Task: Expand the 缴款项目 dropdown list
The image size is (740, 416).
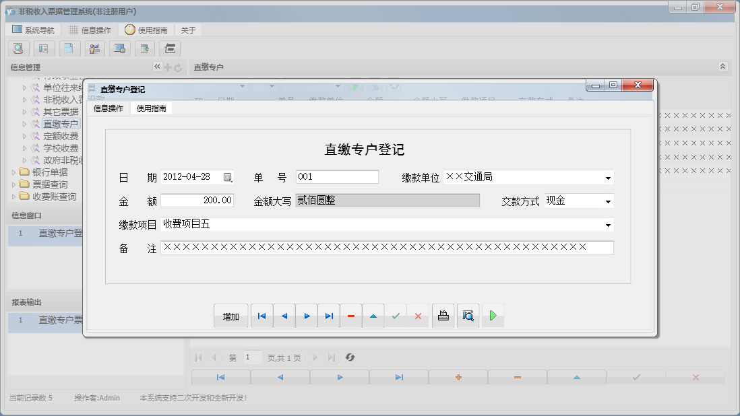Action: [x=608, y=224]
